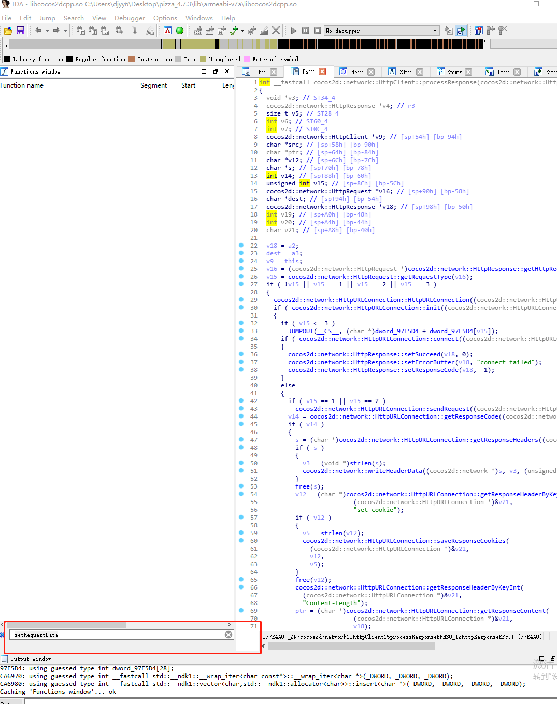Click the search text binoculars icon
Screen dimensions: 557x704
pyautogui.click(x=93, y=31)
